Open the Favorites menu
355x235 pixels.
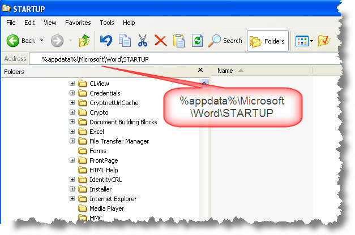78,23
